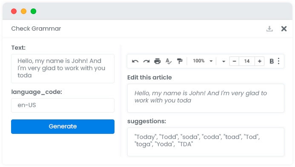Toggle bold formatting
This screenshot has height=167, width=295.
[x=272, y=61]
